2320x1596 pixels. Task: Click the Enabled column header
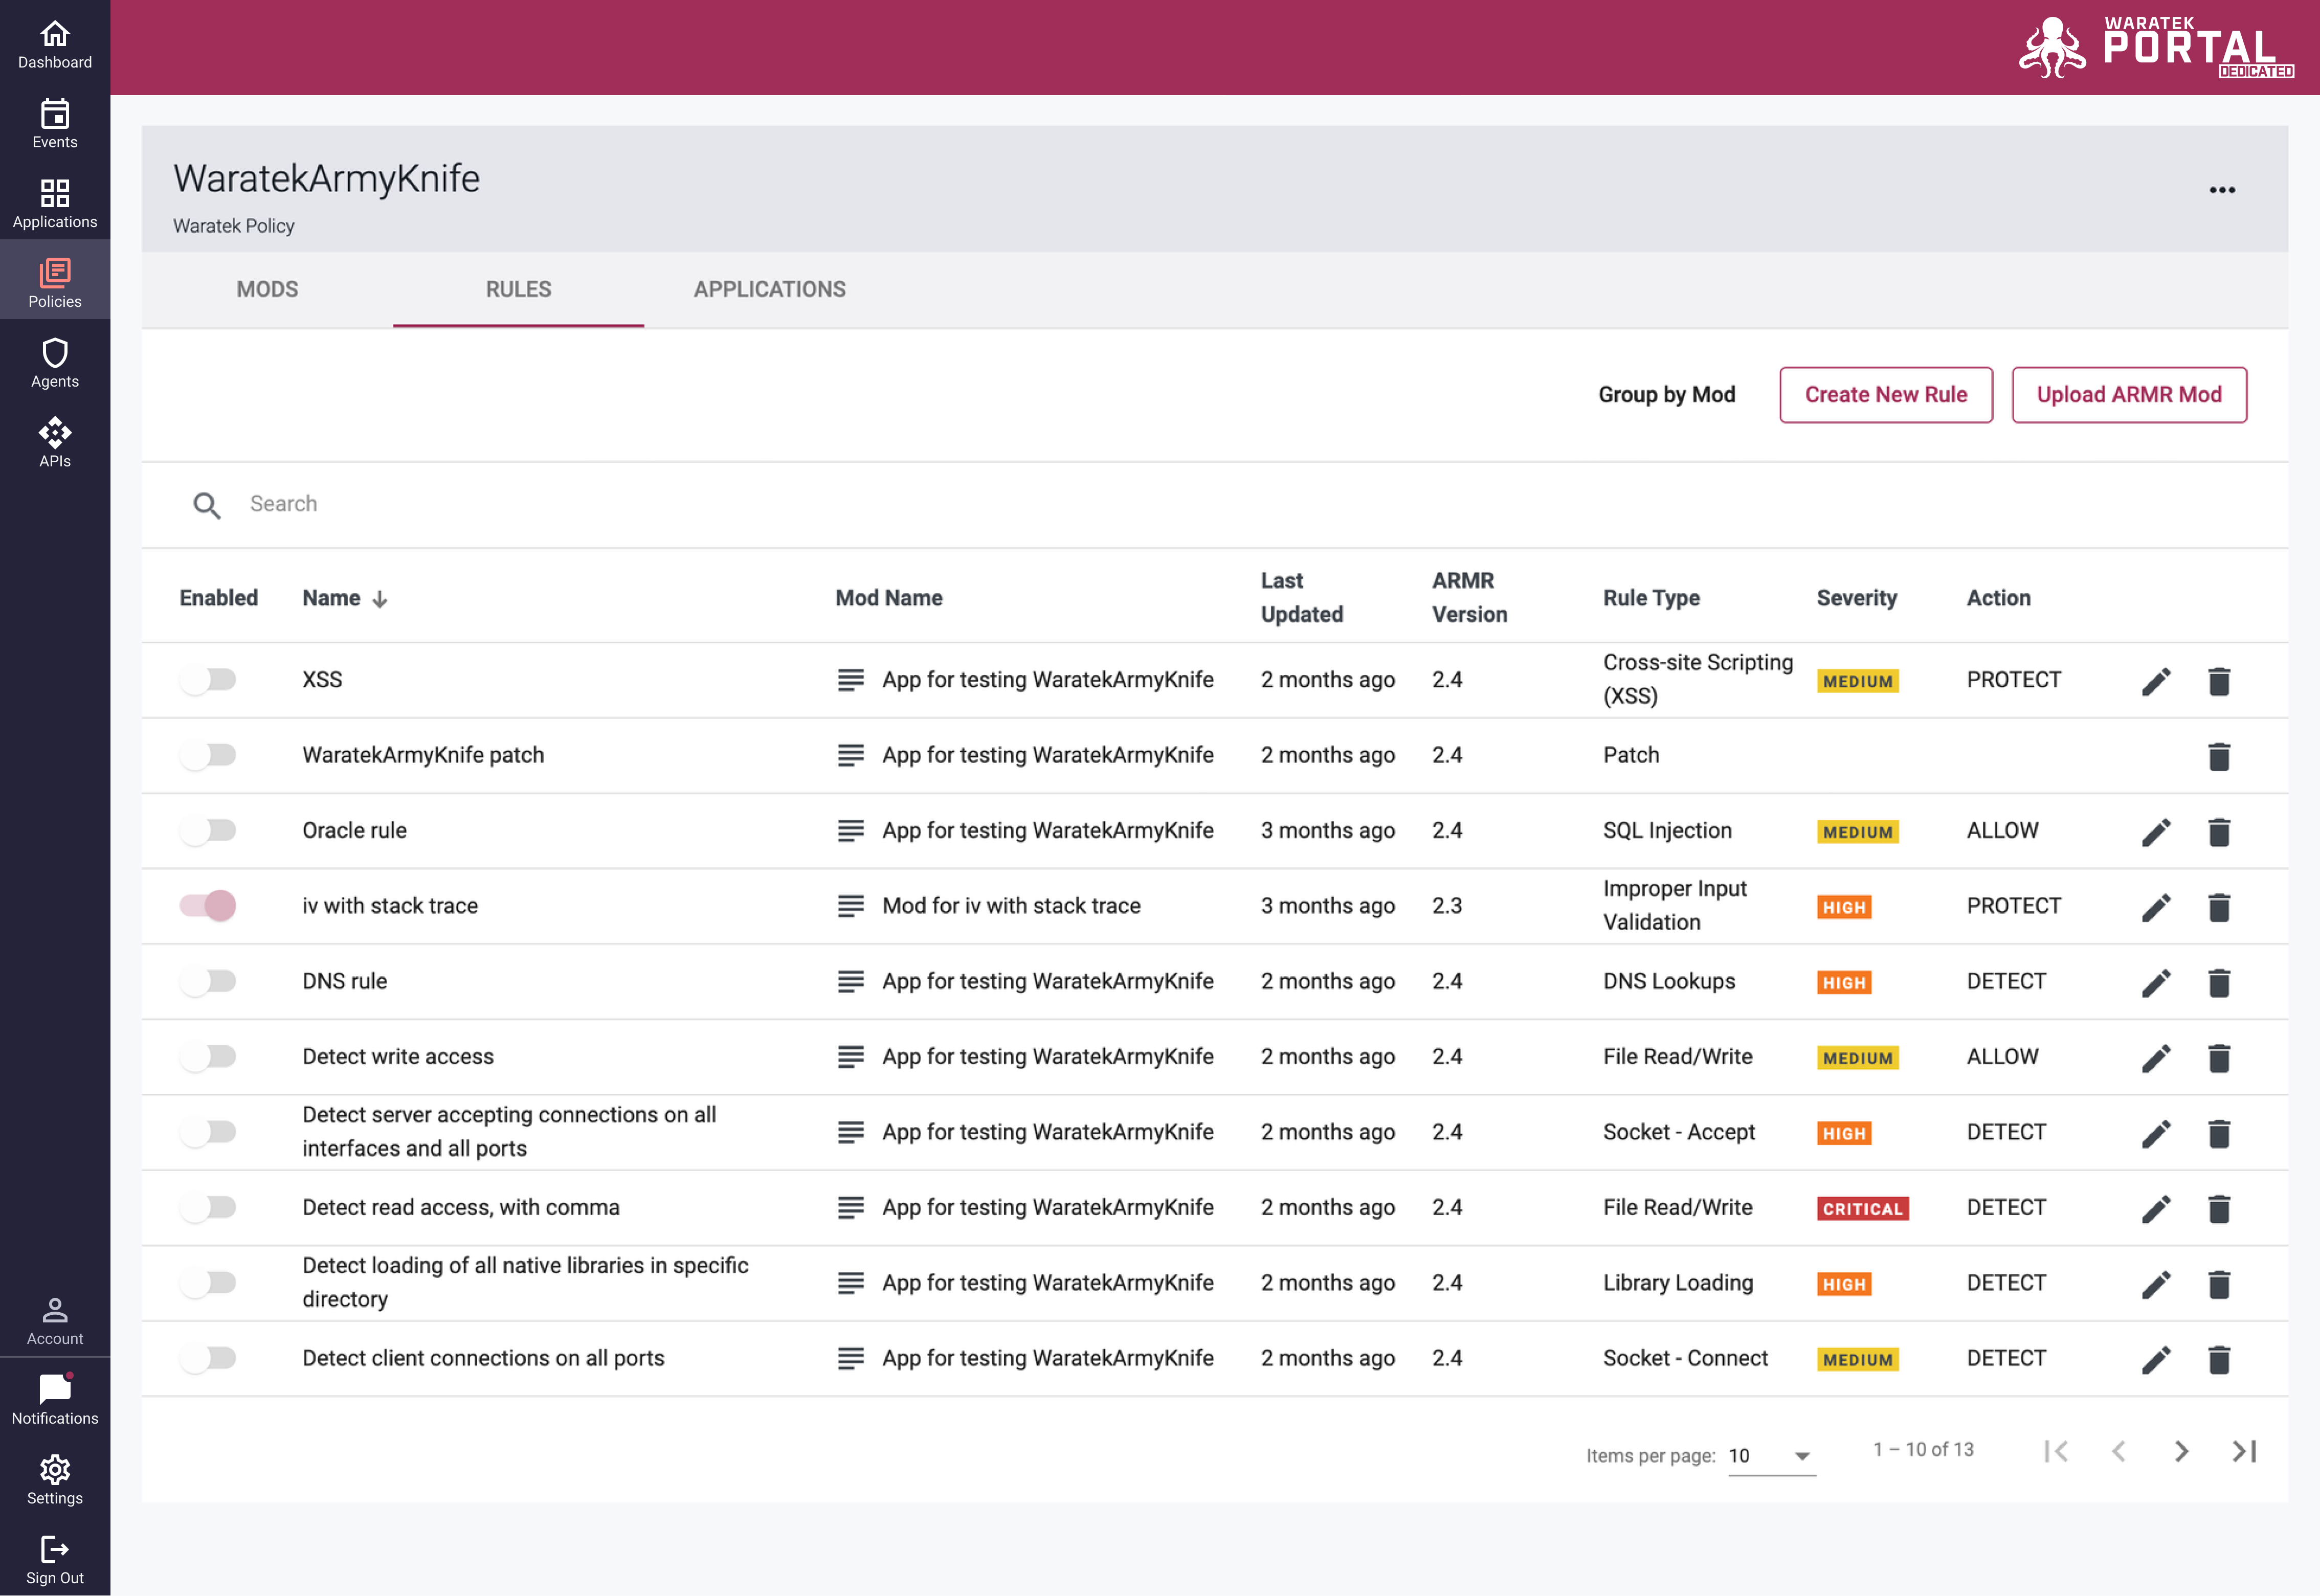218,598
